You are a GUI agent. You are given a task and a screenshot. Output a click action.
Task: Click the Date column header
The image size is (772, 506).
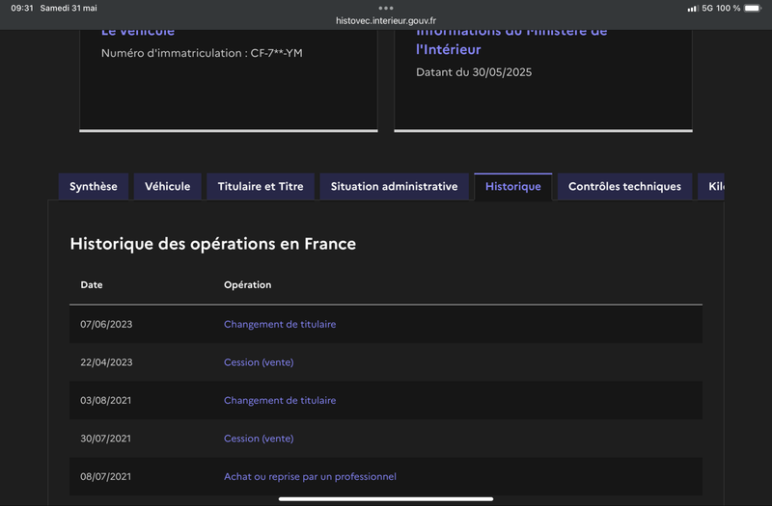click(x=92, y=285)
